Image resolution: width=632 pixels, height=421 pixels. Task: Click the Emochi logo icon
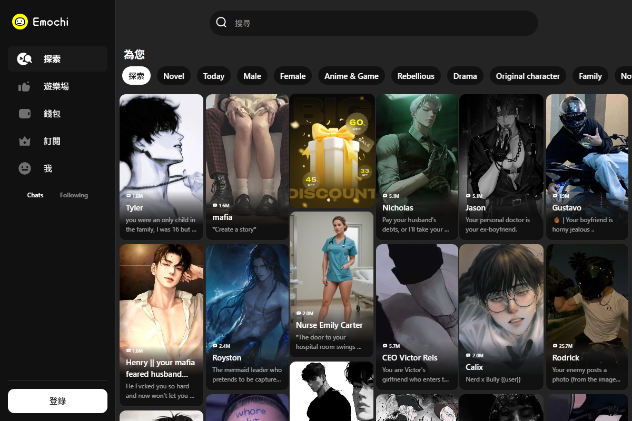point(20,22)
